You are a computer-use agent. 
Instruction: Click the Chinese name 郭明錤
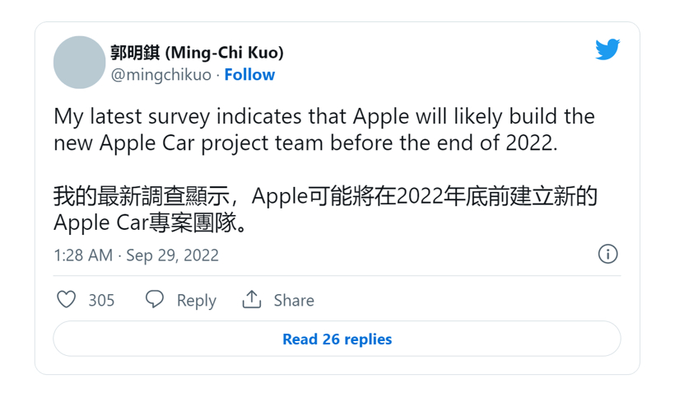pos(135,53)
